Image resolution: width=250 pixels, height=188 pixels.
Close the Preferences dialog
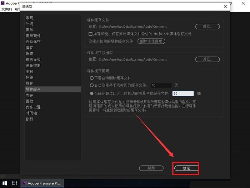point(225,7)
